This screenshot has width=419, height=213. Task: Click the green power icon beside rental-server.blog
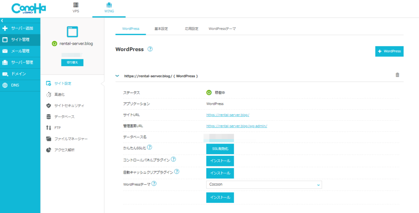coord(54,43)
